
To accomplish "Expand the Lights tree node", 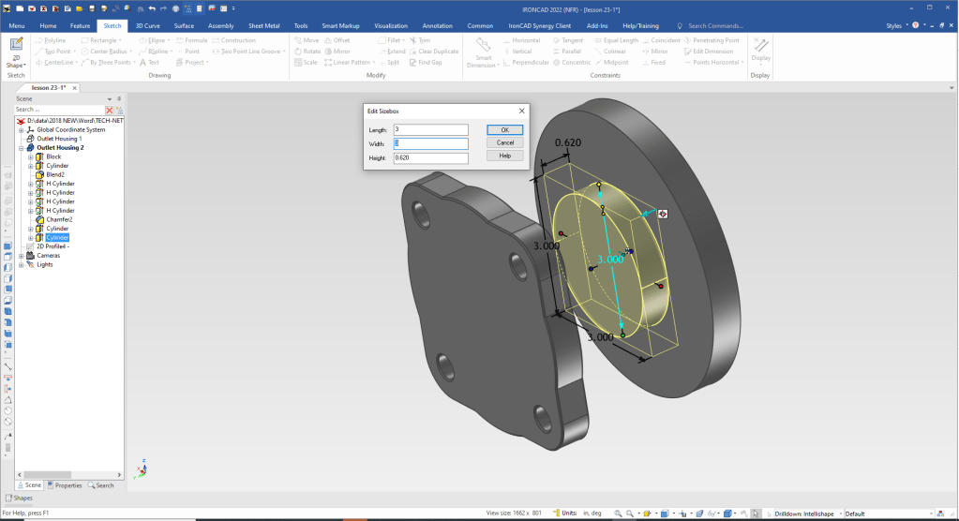I will [x=21, y=264].
